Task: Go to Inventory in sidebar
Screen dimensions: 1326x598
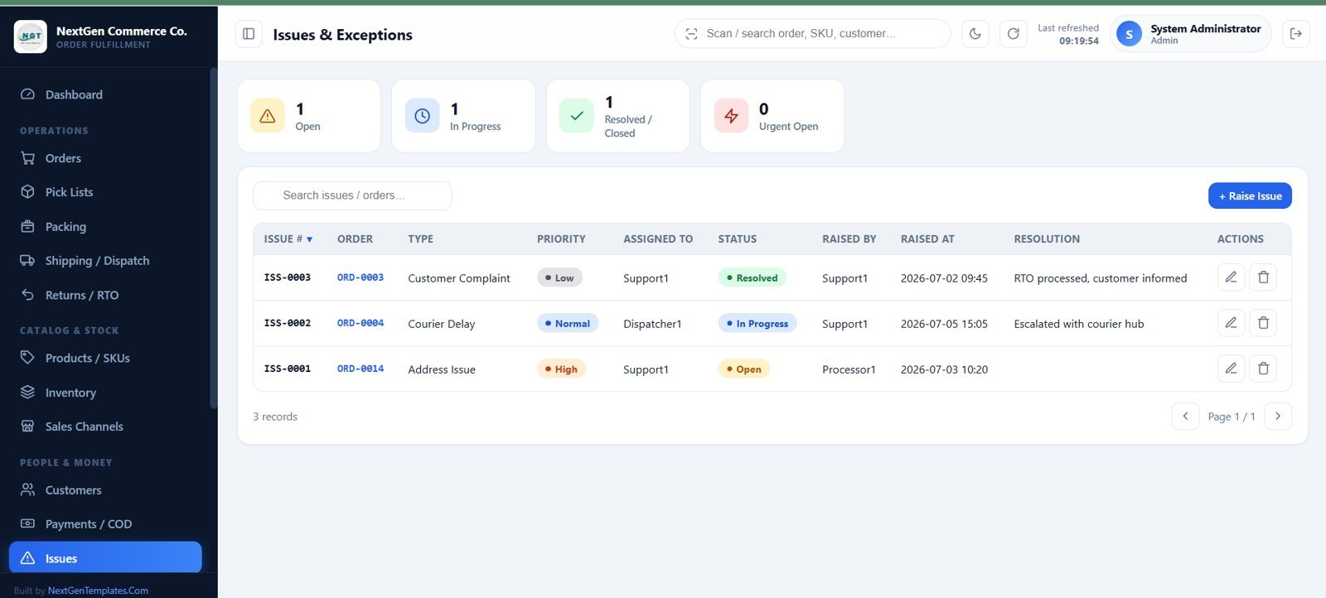Action: coord(105,393)
